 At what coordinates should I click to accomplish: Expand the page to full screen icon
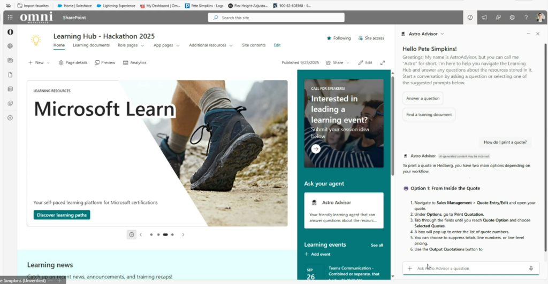[383, 62]
